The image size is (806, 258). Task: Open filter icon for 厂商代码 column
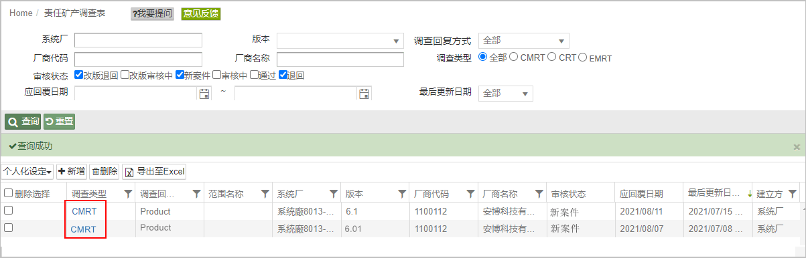pos(470,194)
